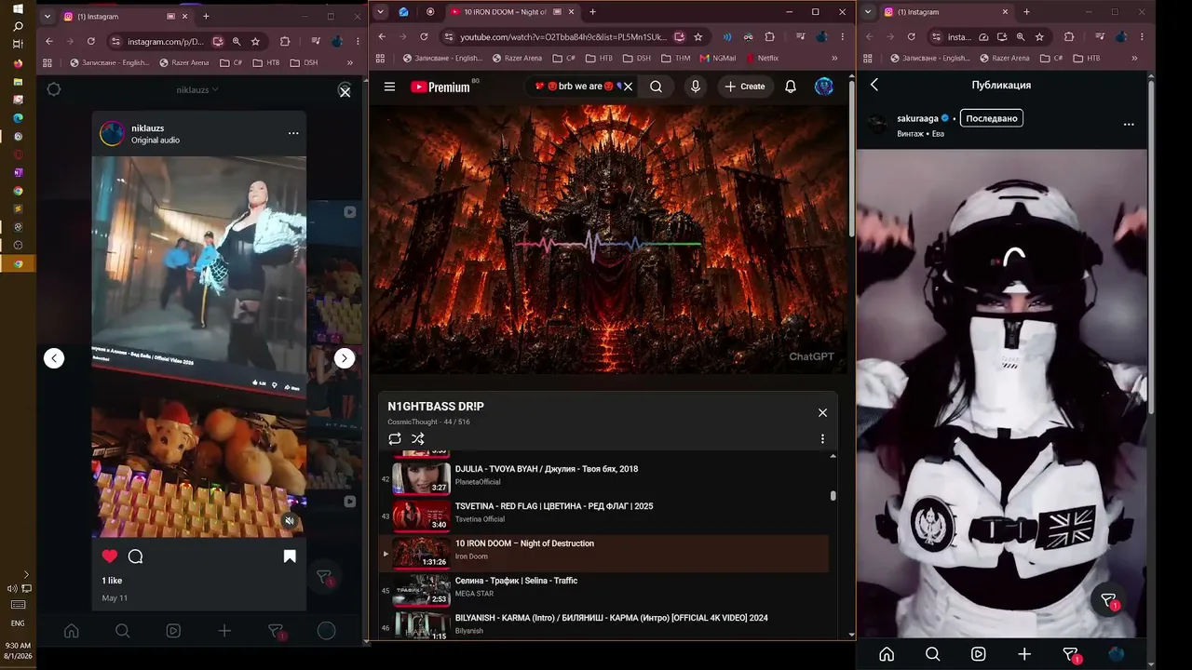This screenshot has height=670, width=1192.
Task: Close the niklauzs post overlay
Action: coord(345,91)
